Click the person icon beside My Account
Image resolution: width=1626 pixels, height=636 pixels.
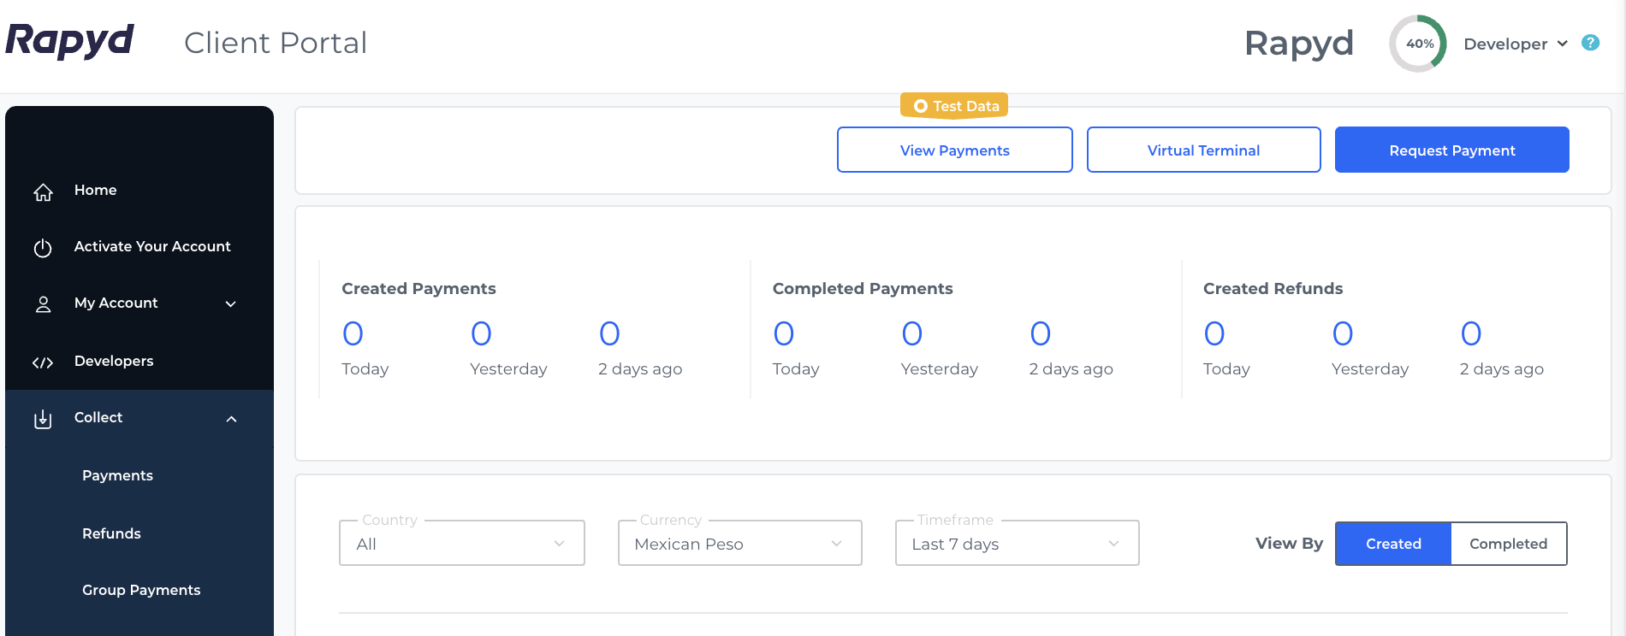pyautogui.click(x=43, y=304)
